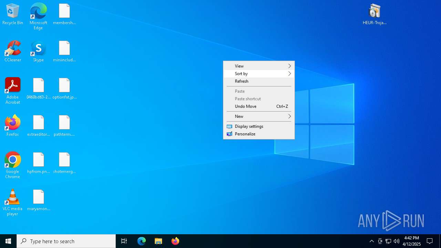Expand the New submenu
Screen dimensions: 441x248
click(259, 116)
